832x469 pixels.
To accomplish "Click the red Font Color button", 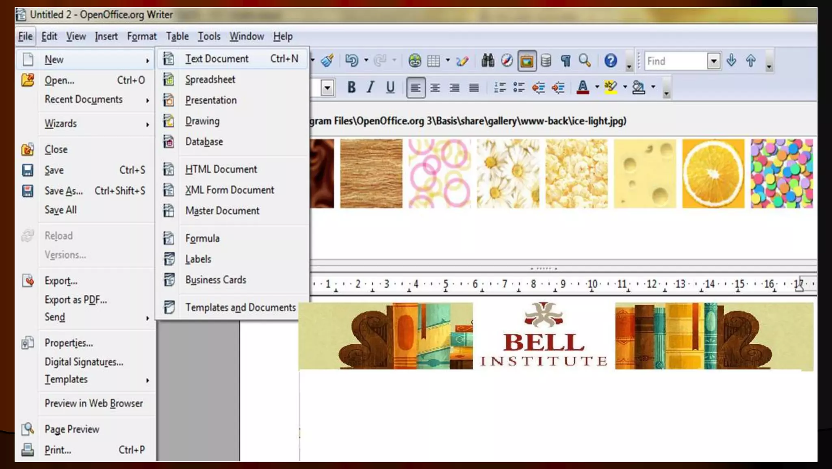I will click(583, 87).
